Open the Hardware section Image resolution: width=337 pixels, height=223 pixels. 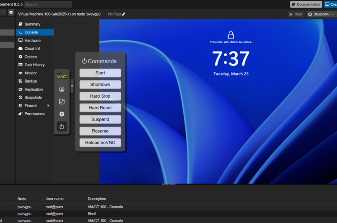[35, 41]
